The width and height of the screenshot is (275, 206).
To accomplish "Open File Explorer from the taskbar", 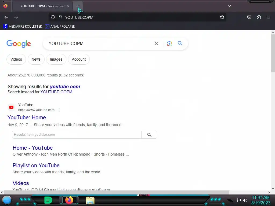I will 90,200.
